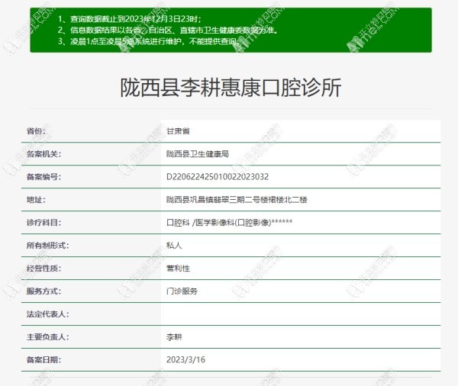
Task: Click the 口腔科 /医学影像科 value
Action: [229, 223]
